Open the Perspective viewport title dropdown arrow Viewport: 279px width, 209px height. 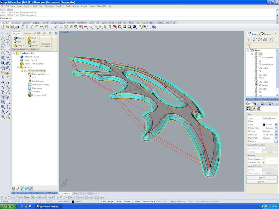(x=73, y=32)
